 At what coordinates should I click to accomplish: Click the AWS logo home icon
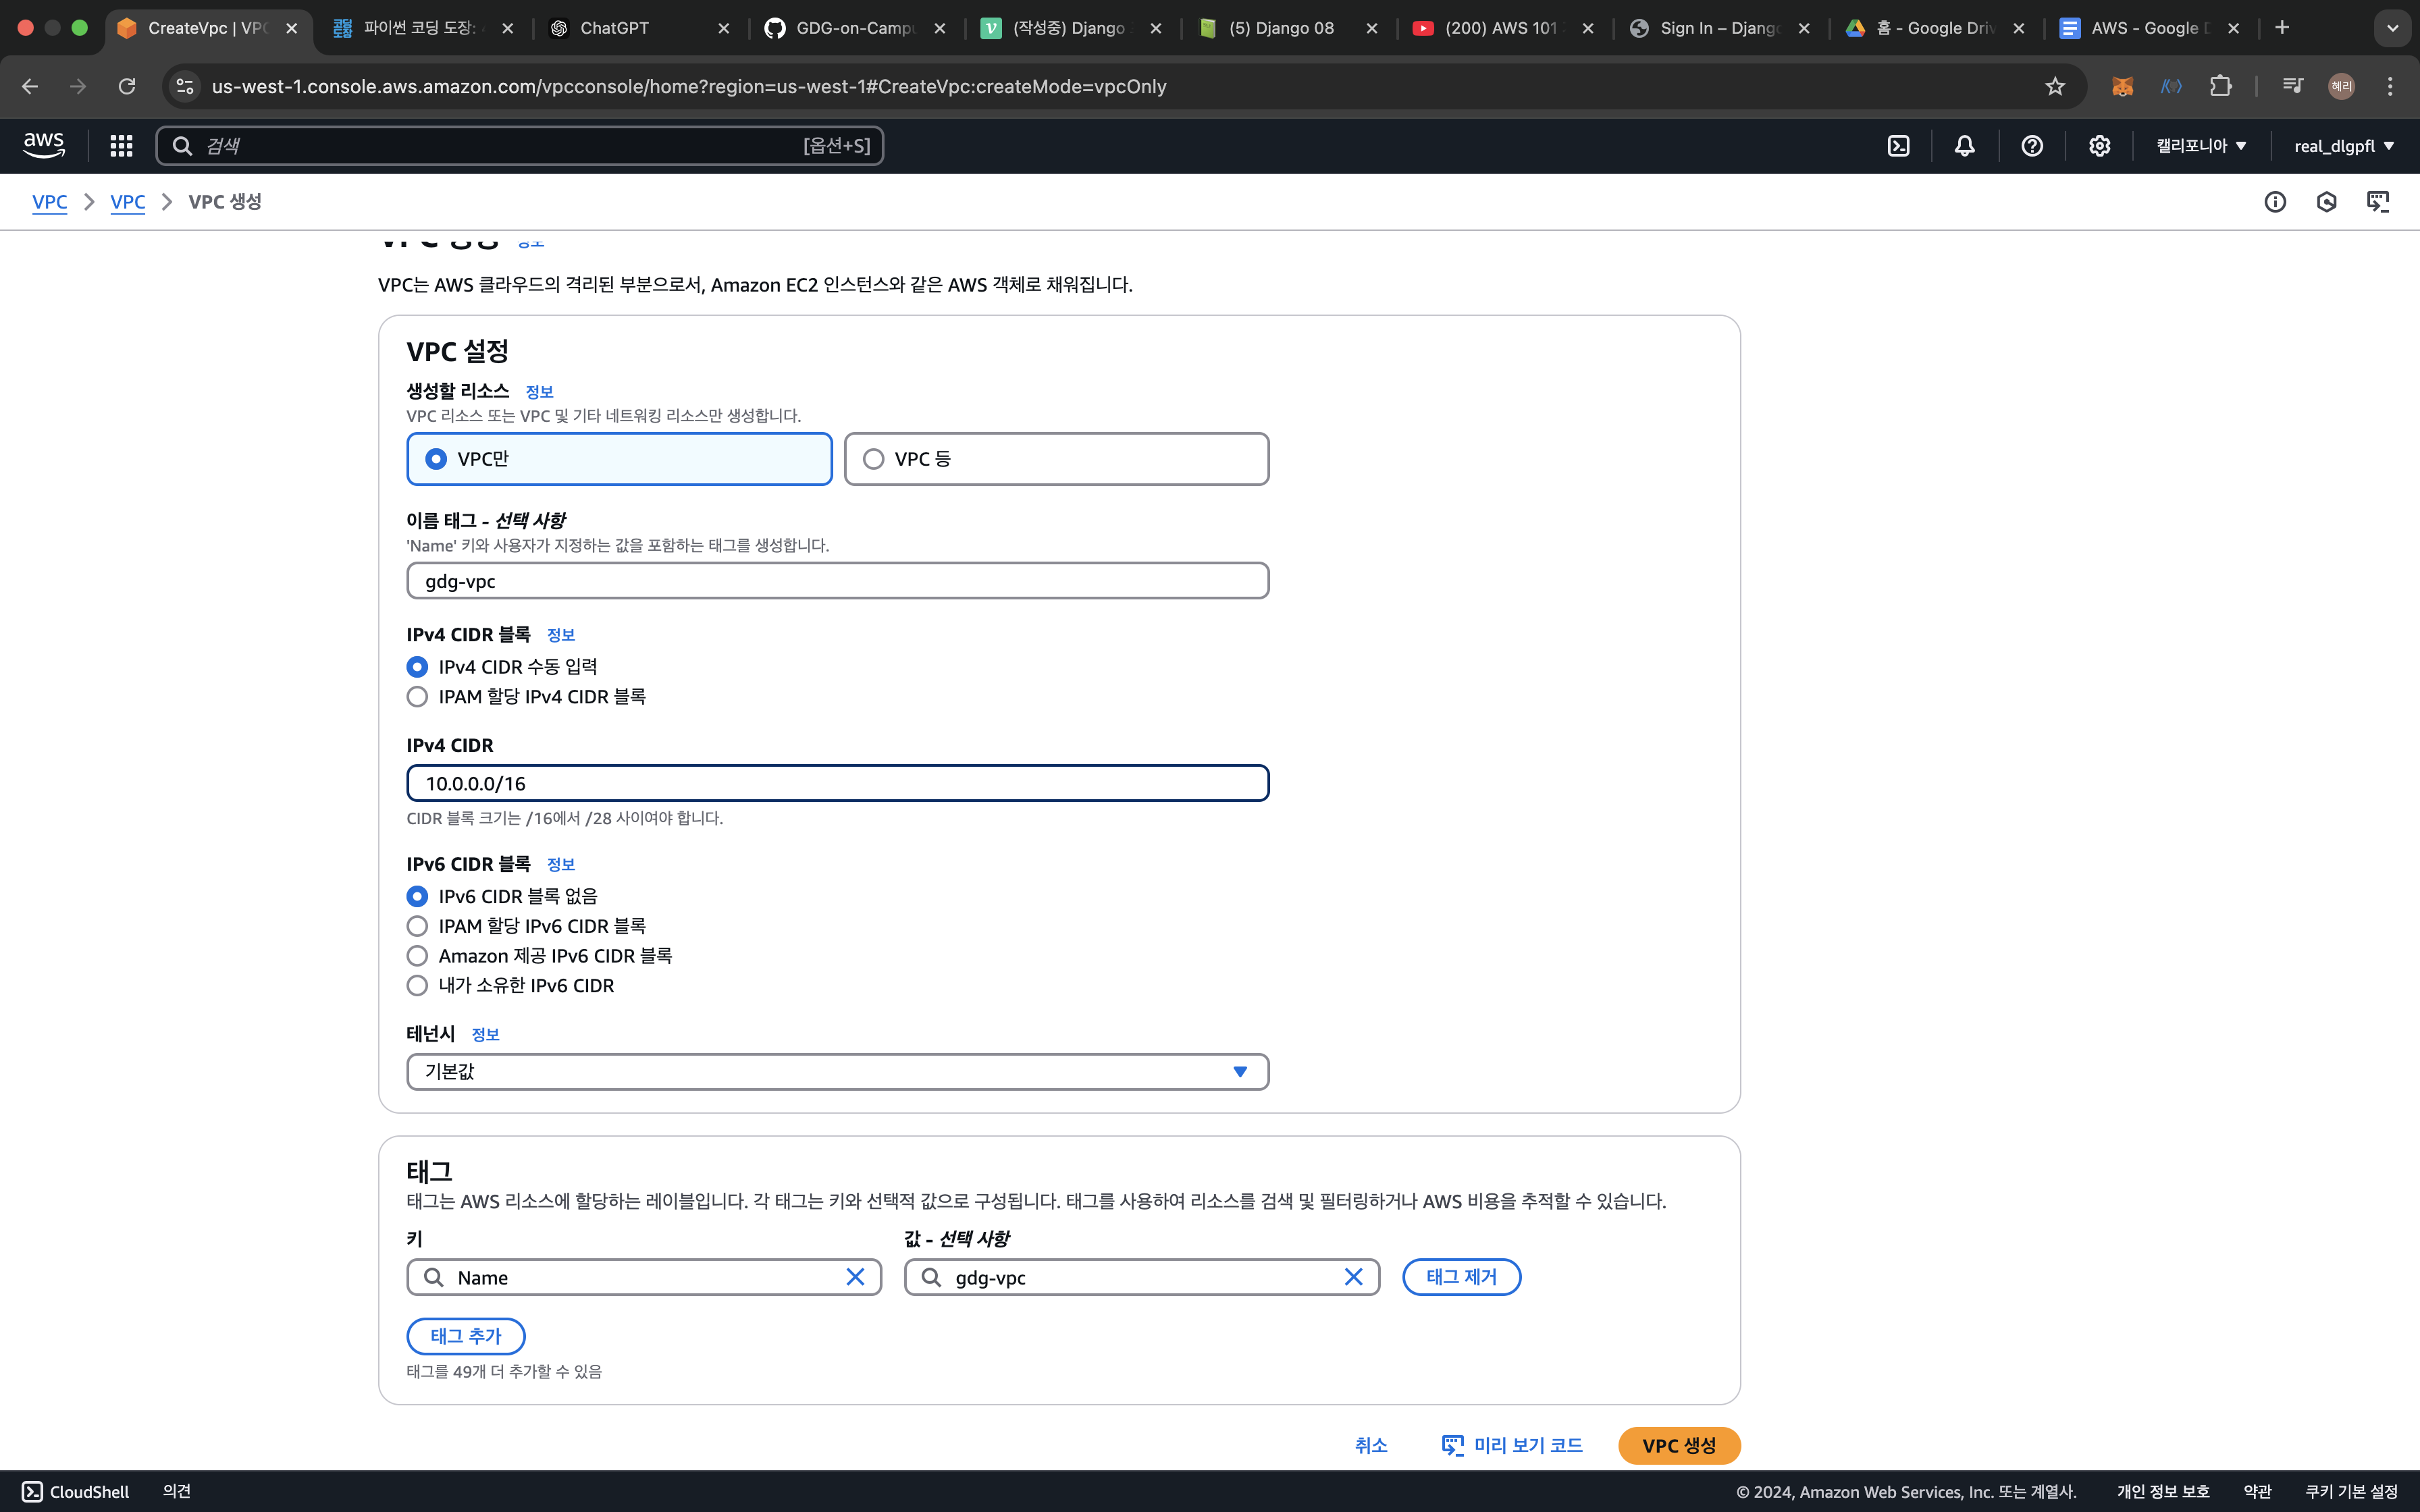click(44, 146)
